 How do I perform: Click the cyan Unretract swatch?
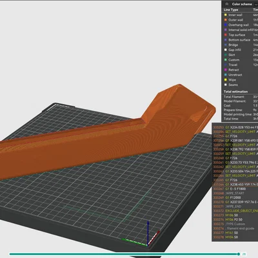point(226,75)
